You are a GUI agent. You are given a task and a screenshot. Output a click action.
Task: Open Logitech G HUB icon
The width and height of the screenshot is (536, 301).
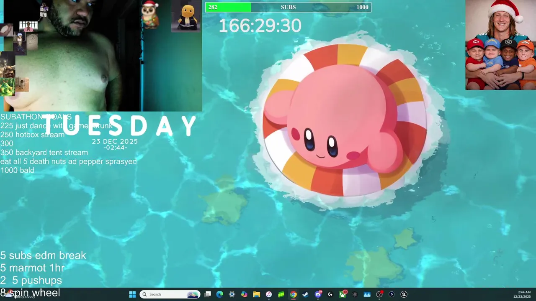click(x=330, y=294)
